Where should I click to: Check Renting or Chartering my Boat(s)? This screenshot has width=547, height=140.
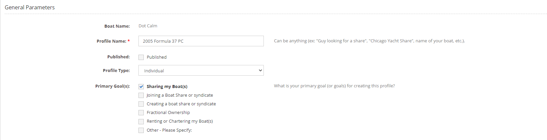pyautogui.click(x=141, y=121)
